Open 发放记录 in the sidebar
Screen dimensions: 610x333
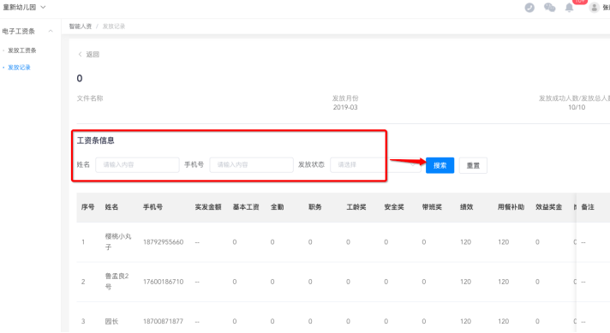(x=19, y=68)
